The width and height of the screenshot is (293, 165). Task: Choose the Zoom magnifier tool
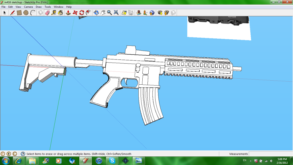109,13
